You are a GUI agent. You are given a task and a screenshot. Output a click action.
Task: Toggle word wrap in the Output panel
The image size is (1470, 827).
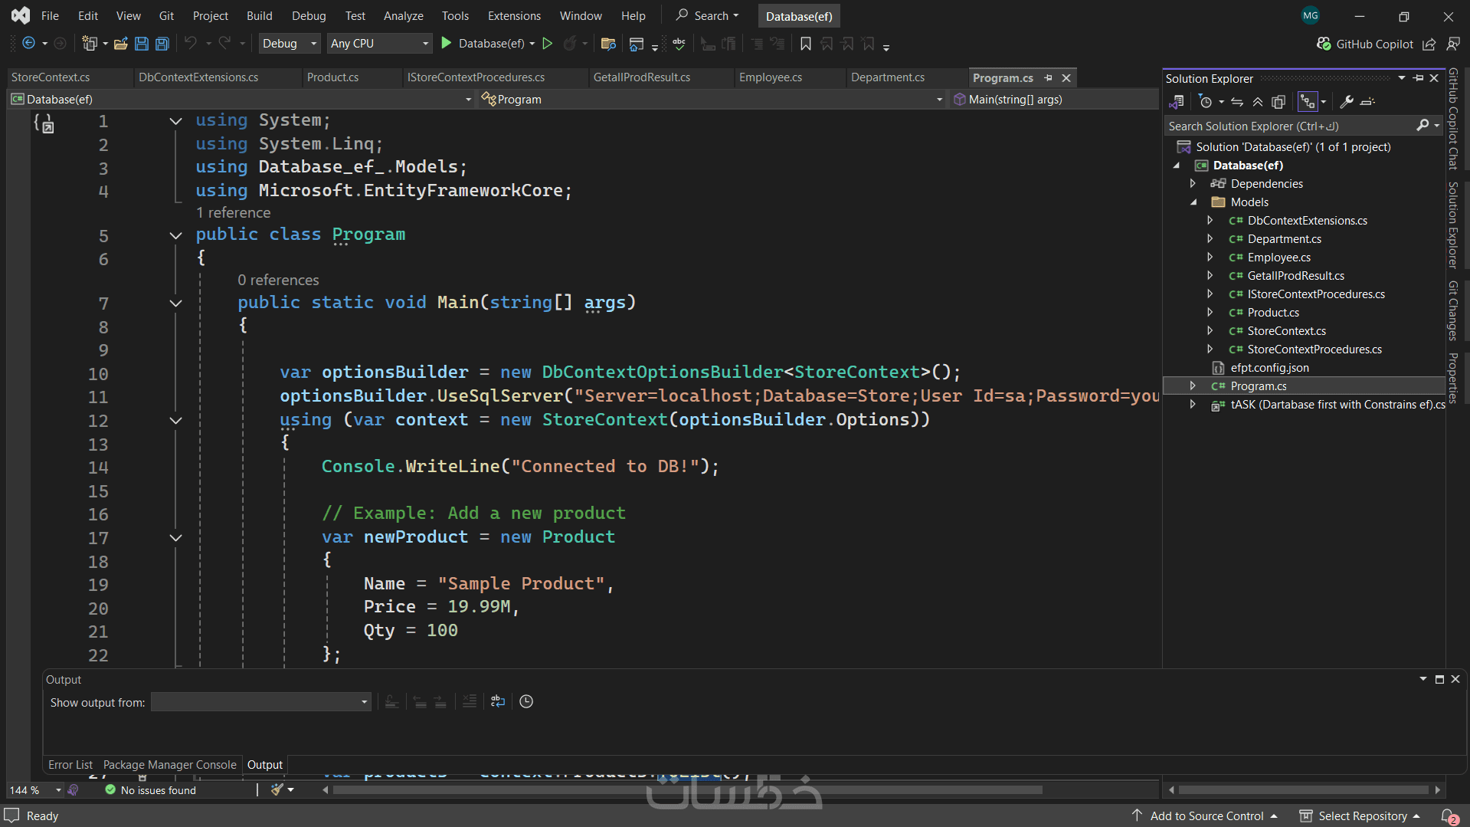[x=498, y=701]
